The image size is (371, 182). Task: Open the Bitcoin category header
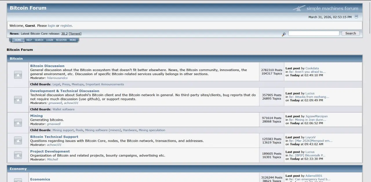tap(16, 59)
